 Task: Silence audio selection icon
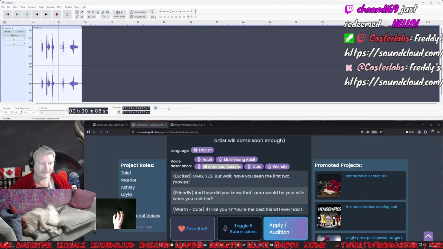(x=93, y=17)
